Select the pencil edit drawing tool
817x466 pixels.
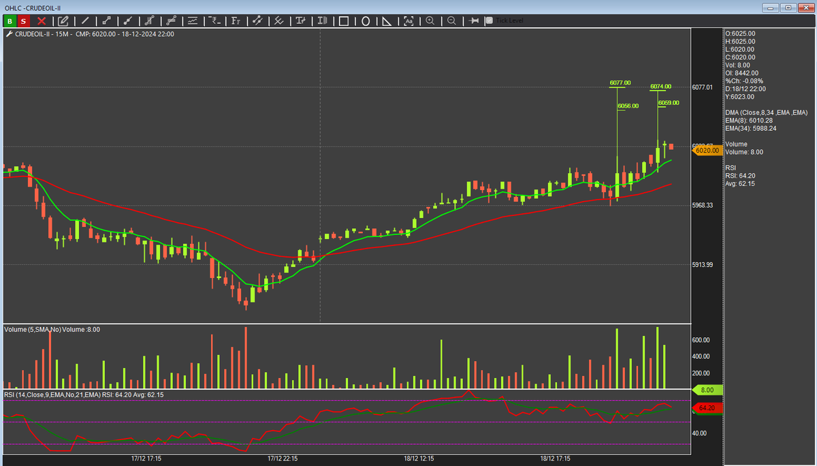pos(63,21)
